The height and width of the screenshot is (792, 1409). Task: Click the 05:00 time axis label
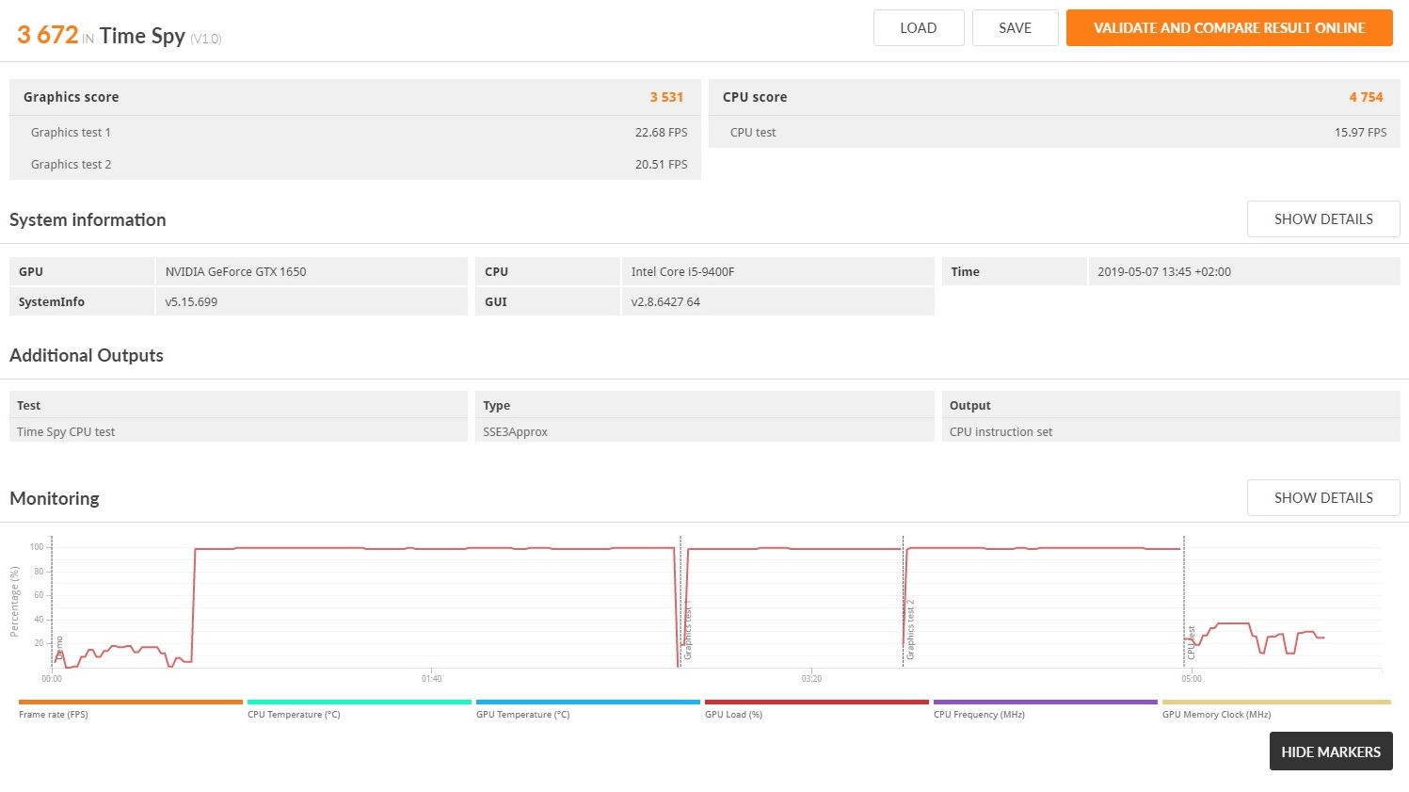point(1192,679)
